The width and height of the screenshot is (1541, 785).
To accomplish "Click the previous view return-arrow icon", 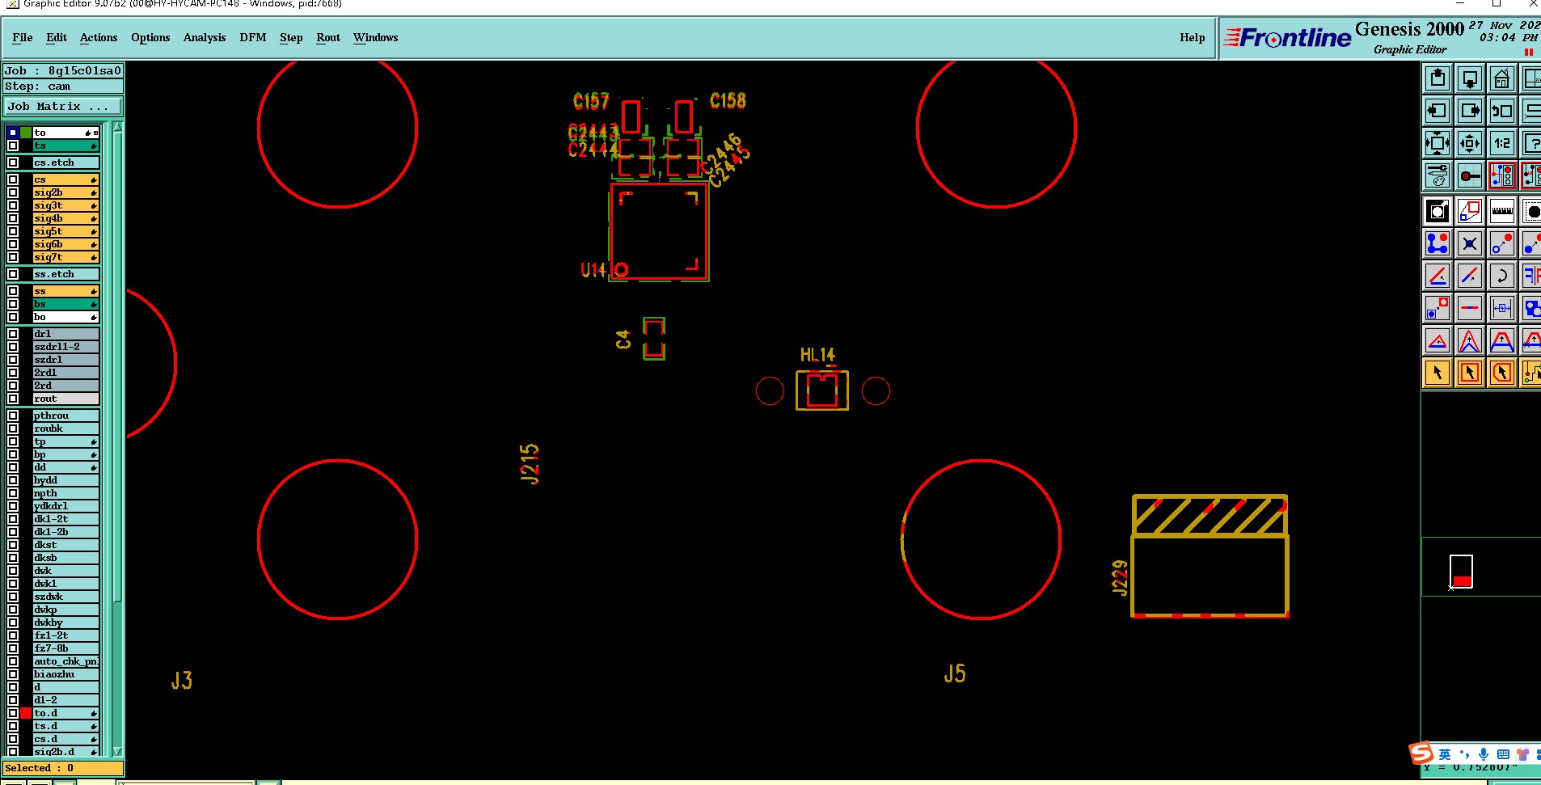I will click(1502, 111).
